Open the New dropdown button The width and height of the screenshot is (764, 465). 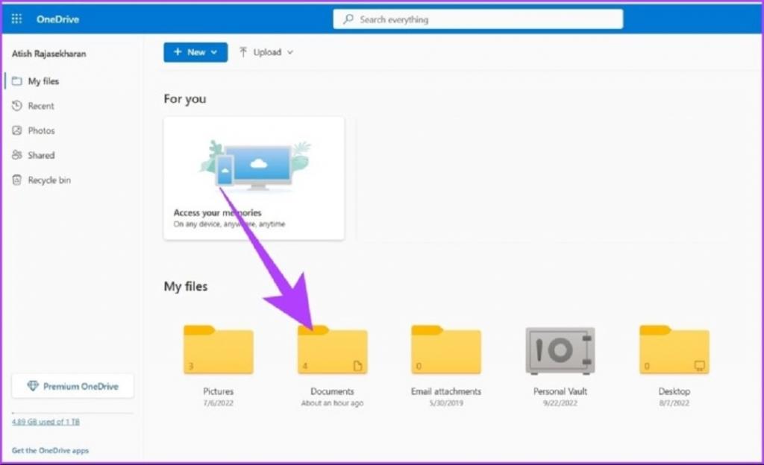195,52
